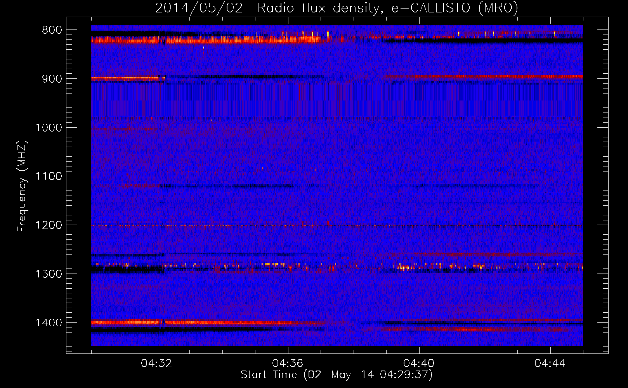628x388 pixels.
Task: Click the 04:44 time axis label
Action: click(550, 364)
